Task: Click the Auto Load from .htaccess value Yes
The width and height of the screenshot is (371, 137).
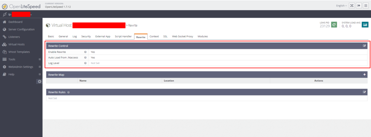Action: point(93,57)
